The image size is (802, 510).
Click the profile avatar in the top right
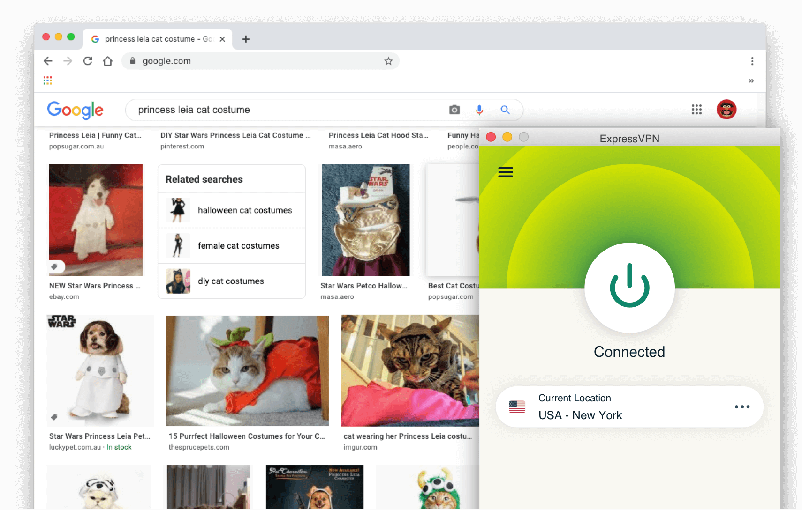(x=726, y=109)
